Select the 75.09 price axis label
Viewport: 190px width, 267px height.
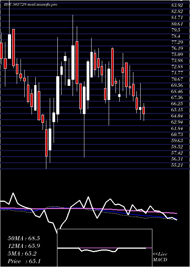pos(177,55)
